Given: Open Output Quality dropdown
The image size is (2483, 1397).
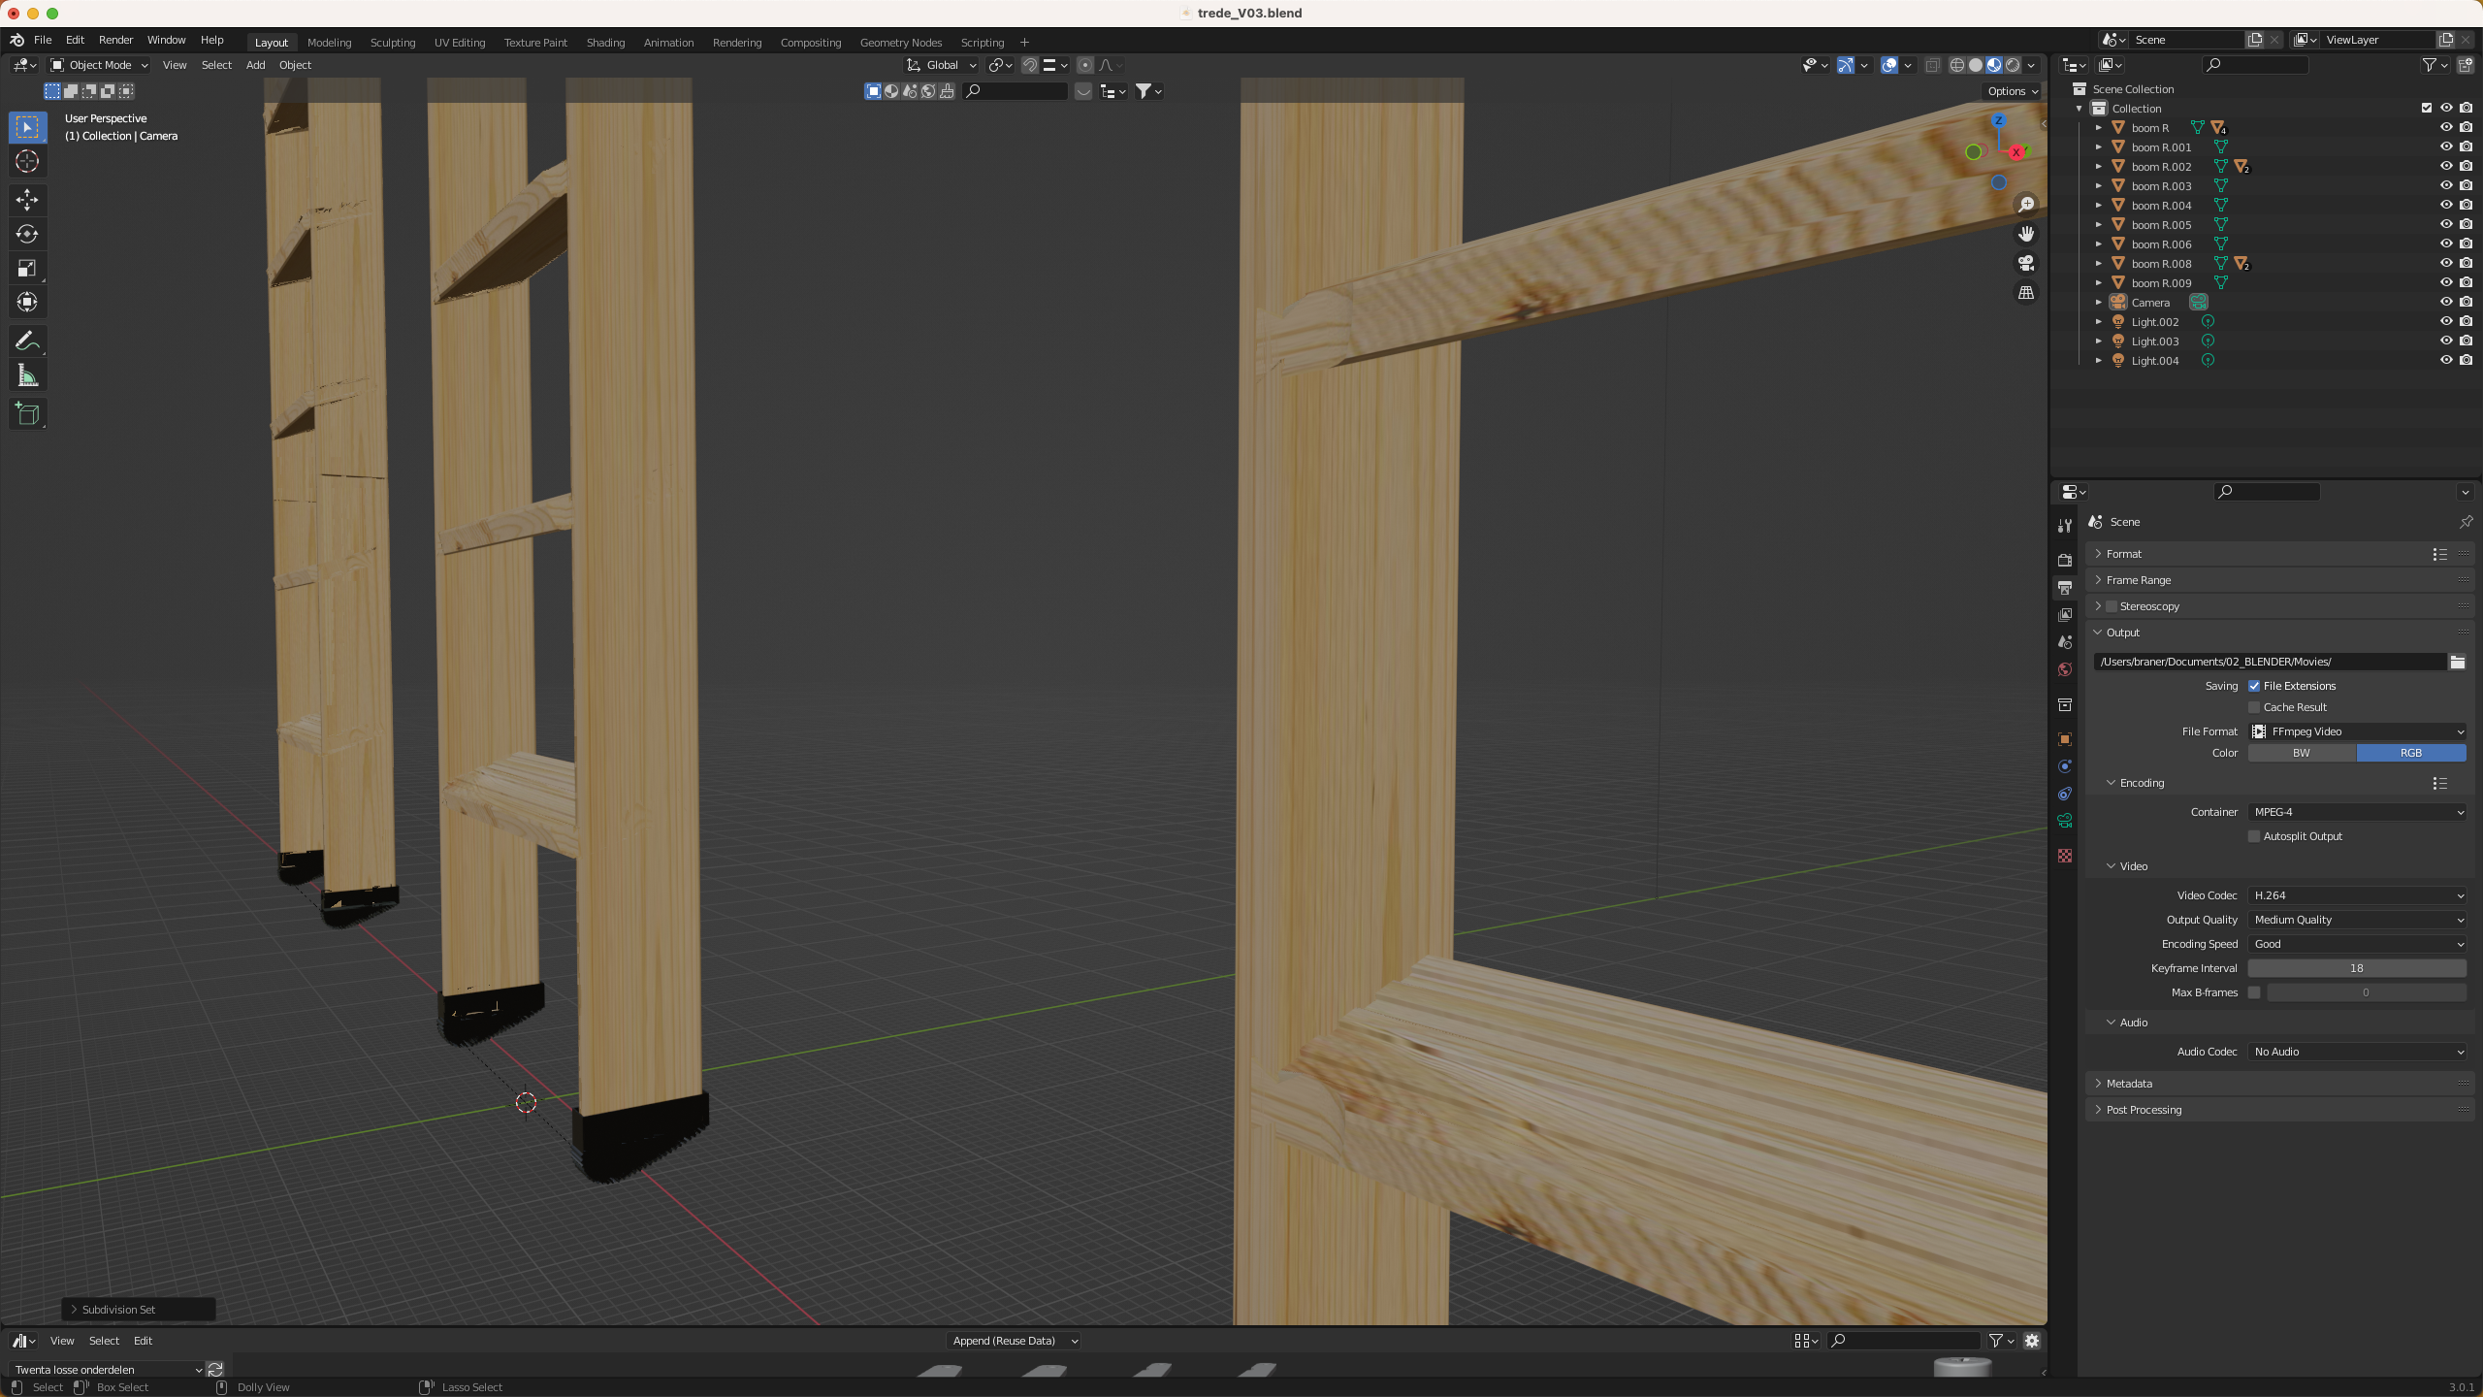Looking at the screenshot, I should (2357, 920).
